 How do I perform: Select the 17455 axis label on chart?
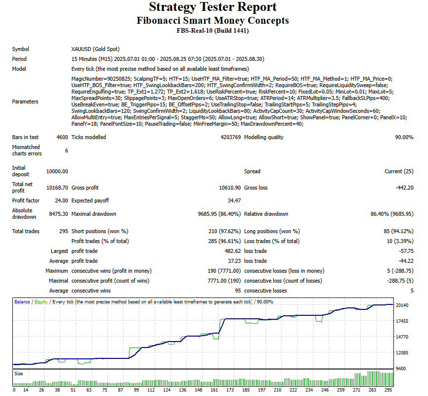(402, 321)
